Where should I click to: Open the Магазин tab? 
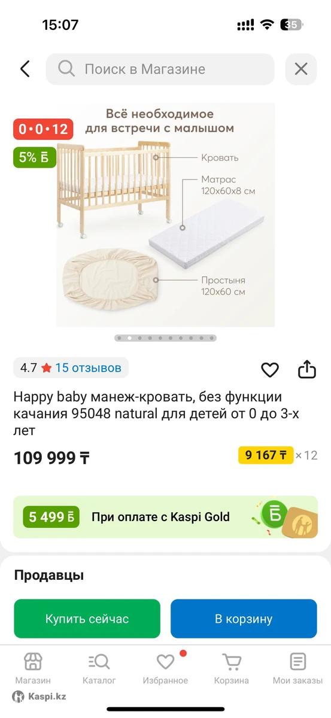[33, 668]
